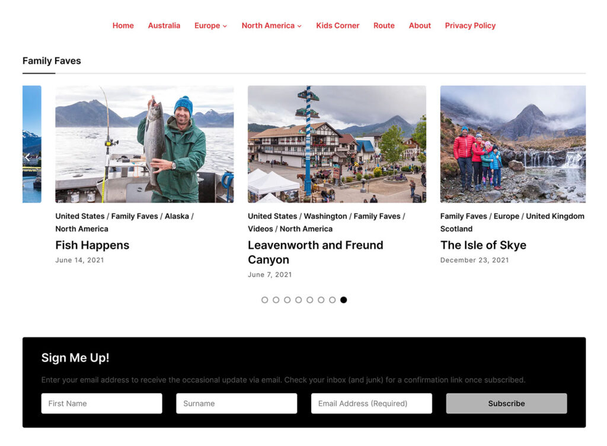
Task: Open the Leavenworth town square image
Action: point(337,144)
